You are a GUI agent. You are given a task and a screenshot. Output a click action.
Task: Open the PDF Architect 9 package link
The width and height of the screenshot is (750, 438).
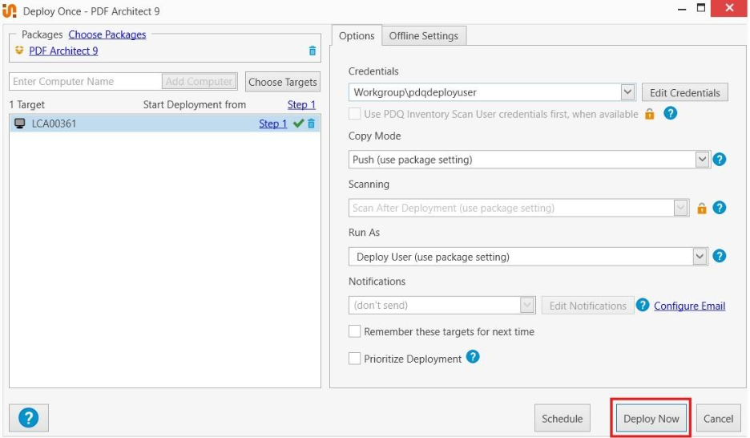(x=63, y=51)
